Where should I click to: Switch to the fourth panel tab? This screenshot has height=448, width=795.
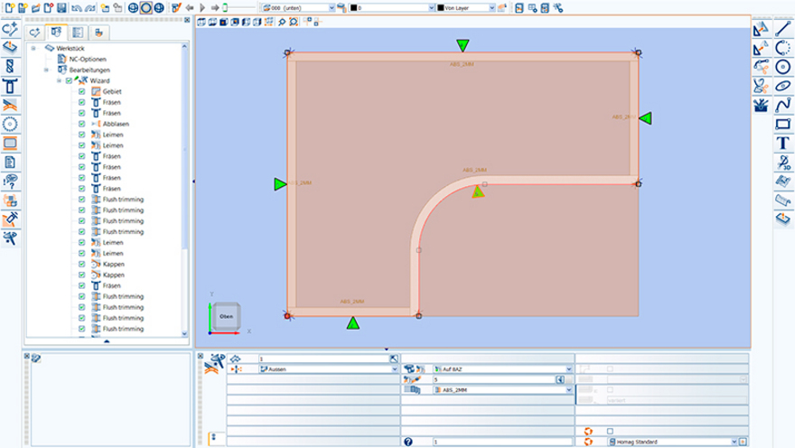pos(98,33)
